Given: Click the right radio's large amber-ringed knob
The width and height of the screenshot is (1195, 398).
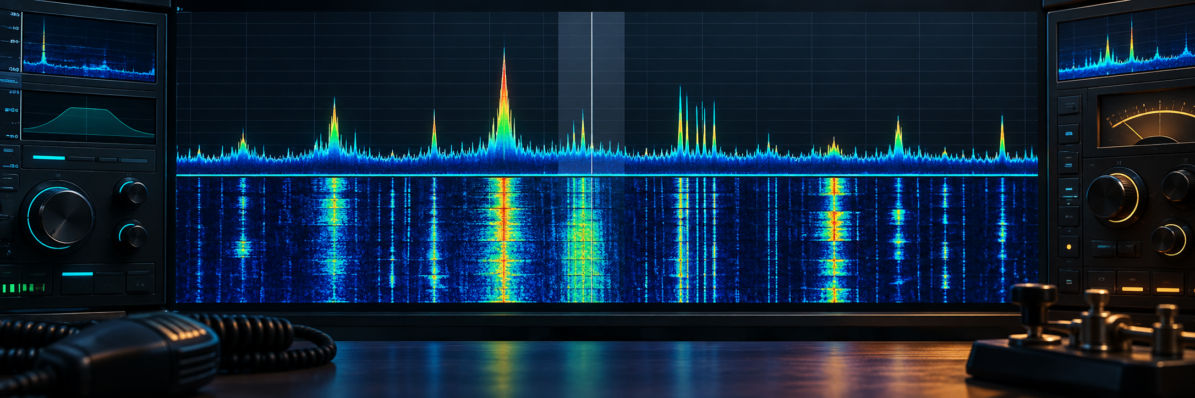Looking at the screenshot, I should point(1115,197).
